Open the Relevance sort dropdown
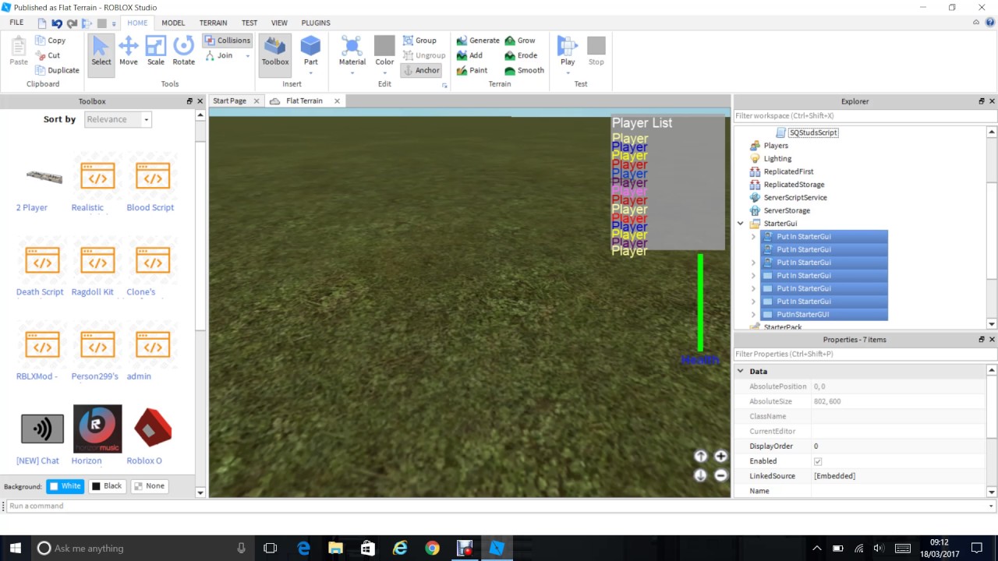Image resolution: width=998 pixels, height=561 pixels. tap(118, 119)
